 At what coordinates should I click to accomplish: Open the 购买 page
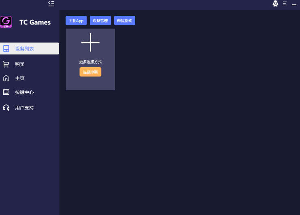pos(20,64)
